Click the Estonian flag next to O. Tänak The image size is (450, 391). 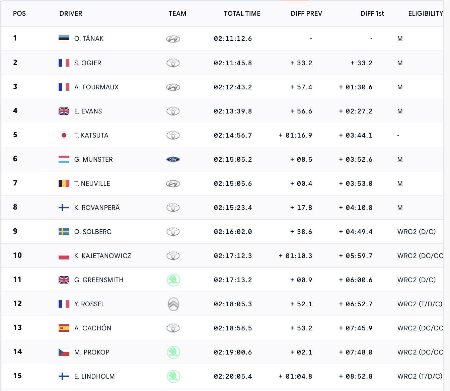(64, 38)
